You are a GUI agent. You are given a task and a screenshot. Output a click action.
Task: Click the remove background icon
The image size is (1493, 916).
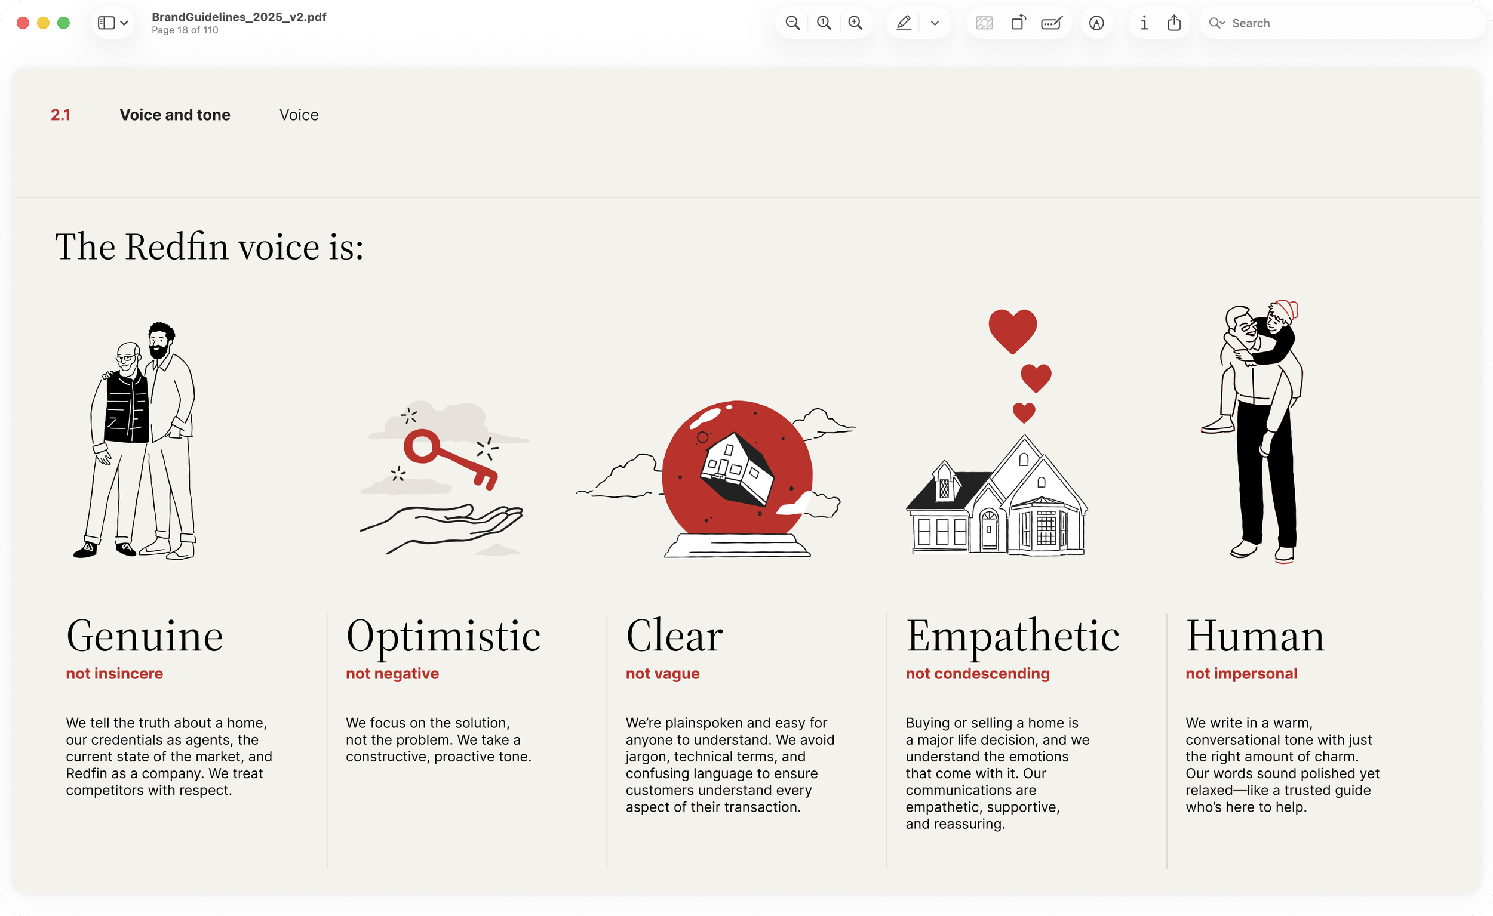pyautogui.click(x=984, y=23)
